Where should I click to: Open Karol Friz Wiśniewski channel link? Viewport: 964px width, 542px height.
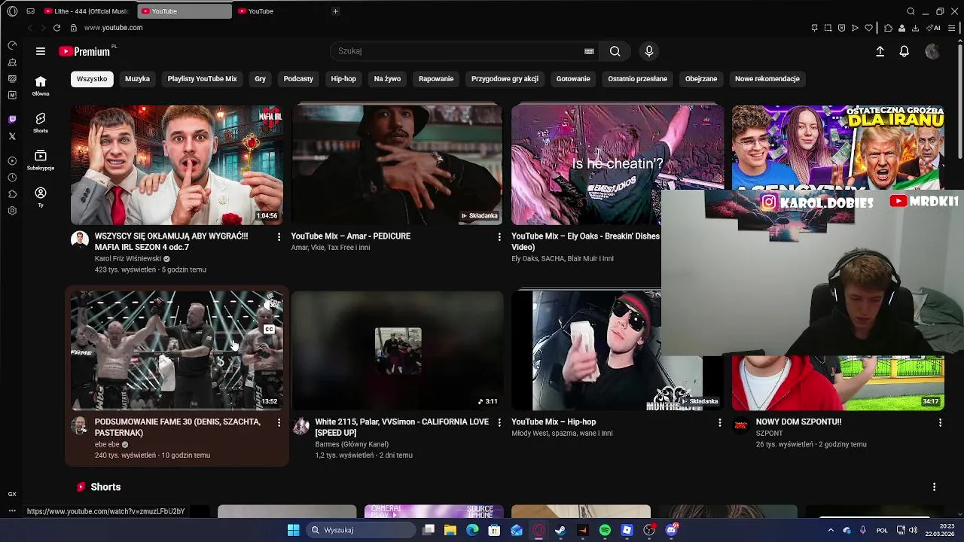pos(128,259)
